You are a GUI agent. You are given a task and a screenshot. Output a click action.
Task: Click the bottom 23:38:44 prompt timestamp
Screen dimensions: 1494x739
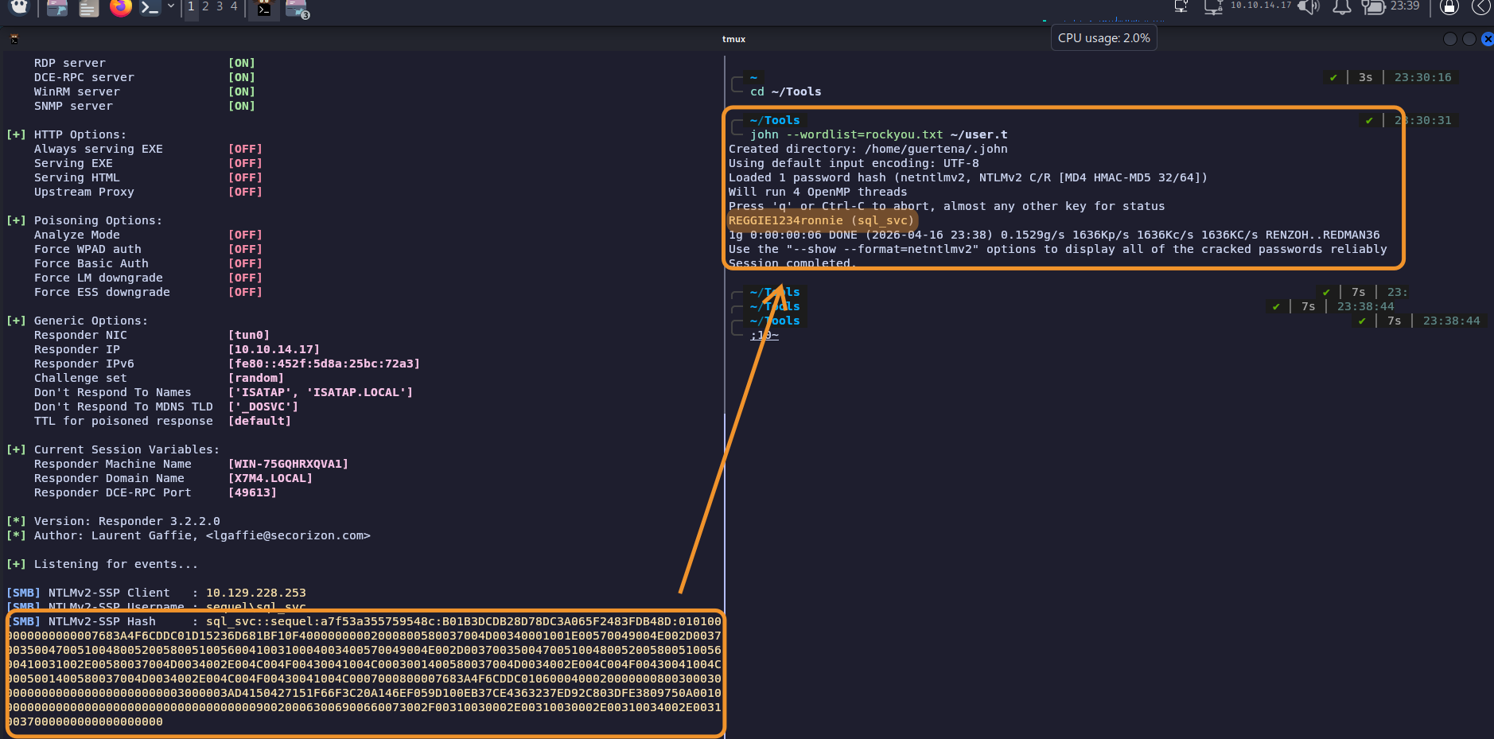[1451, 321]
